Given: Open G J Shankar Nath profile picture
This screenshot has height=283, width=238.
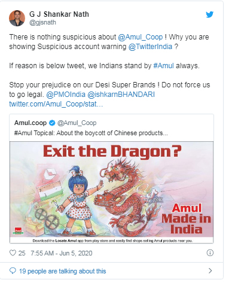Looking at the screenshot, I should (x=17, y=18).
